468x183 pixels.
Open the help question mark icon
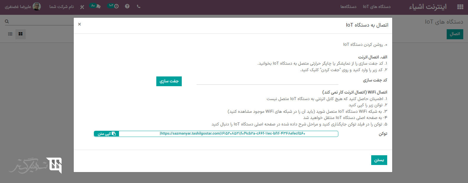[127, 6]
